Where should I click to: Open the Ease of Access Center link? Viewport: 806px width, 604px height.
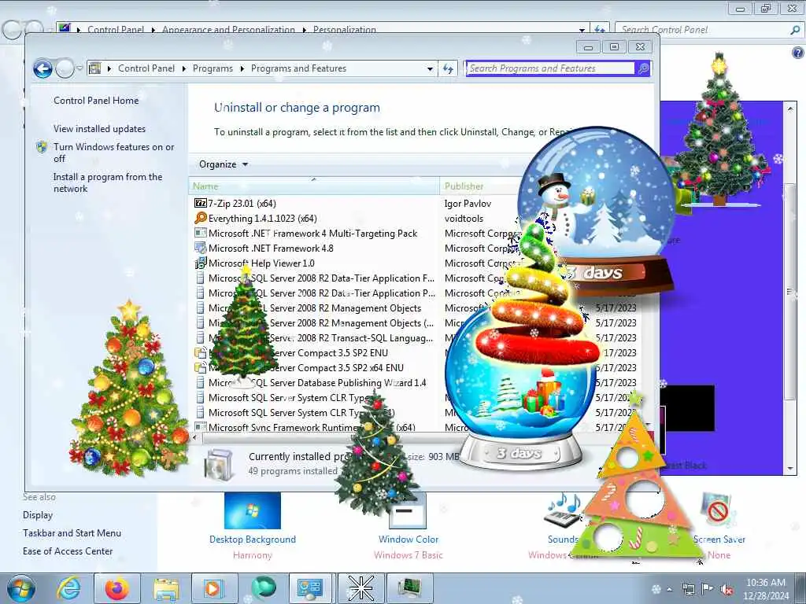click(x=68, y=551)
